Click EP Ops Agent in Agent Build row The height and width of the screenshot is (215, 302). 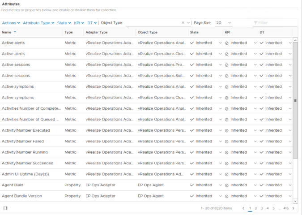tap(151, 185)
